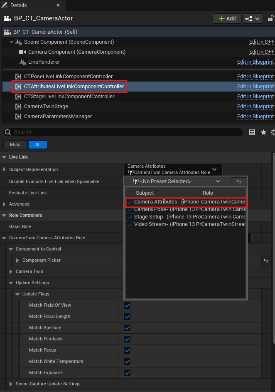The height and width of the screenshot is (392, 275).
Task: Click the property matrix table view icon
Action: point(252,132)
